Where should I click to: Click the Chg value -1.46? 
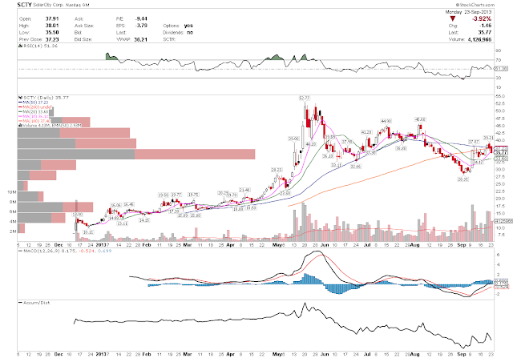(486, 26)
